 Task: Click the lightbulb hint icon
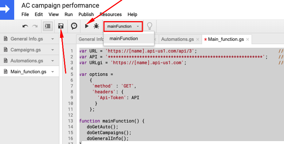tap(150, 26)
